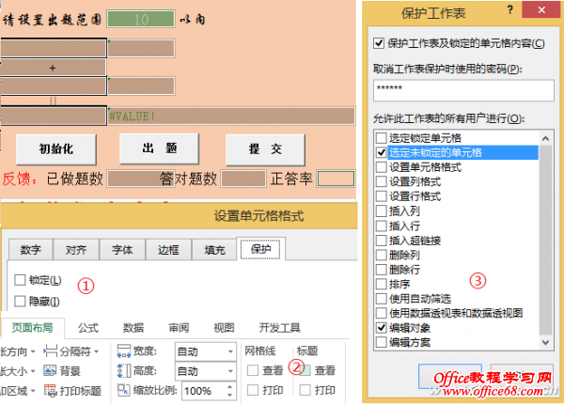The width and height of the screenshot is (564, 405).
Task: Toggle 标题 查看 checkbox
Action: (305, 370)
